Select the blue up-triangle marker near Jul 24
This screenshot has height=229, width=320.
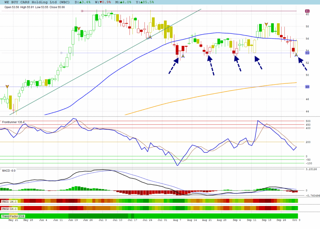(150, 37)
